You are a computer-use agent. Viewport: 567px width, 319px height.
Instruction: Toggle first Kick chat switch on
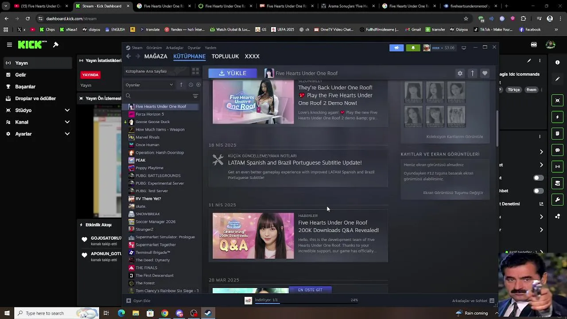coord(538,178)
